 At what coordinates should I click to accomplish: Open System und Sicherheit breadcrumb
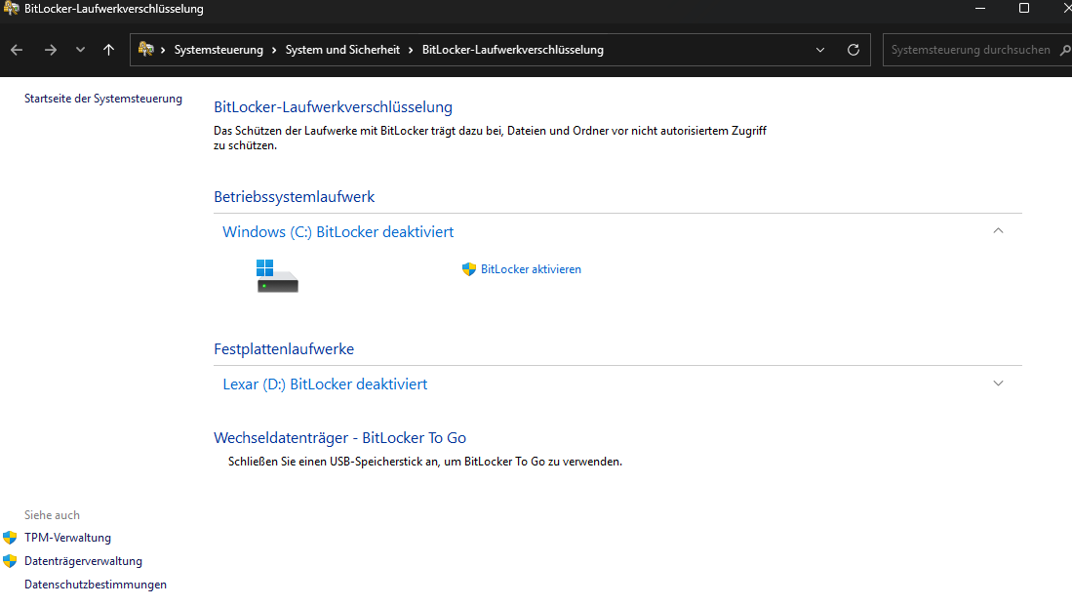(x=342, y=50)
